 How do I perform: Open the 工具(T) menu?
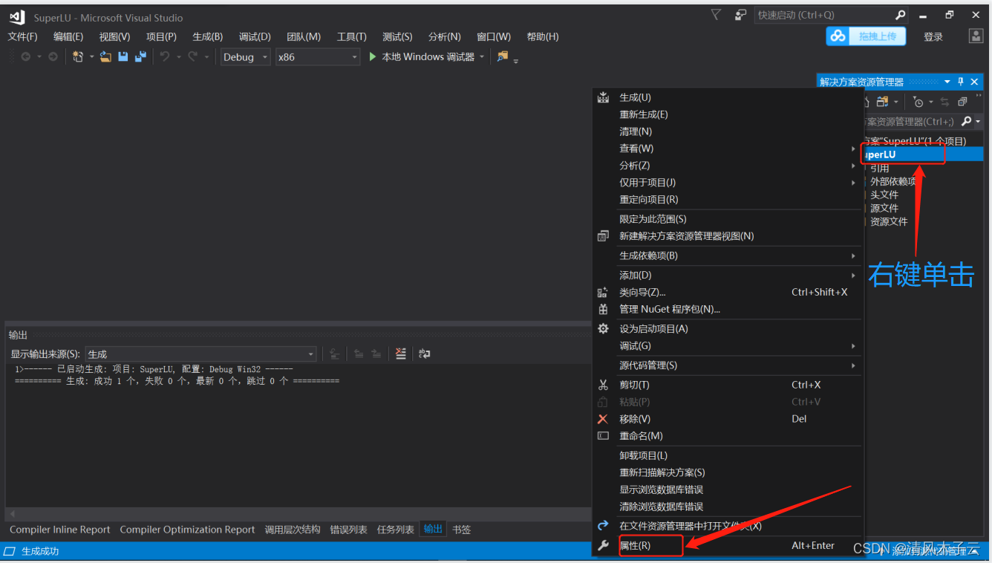click(352, 36)
